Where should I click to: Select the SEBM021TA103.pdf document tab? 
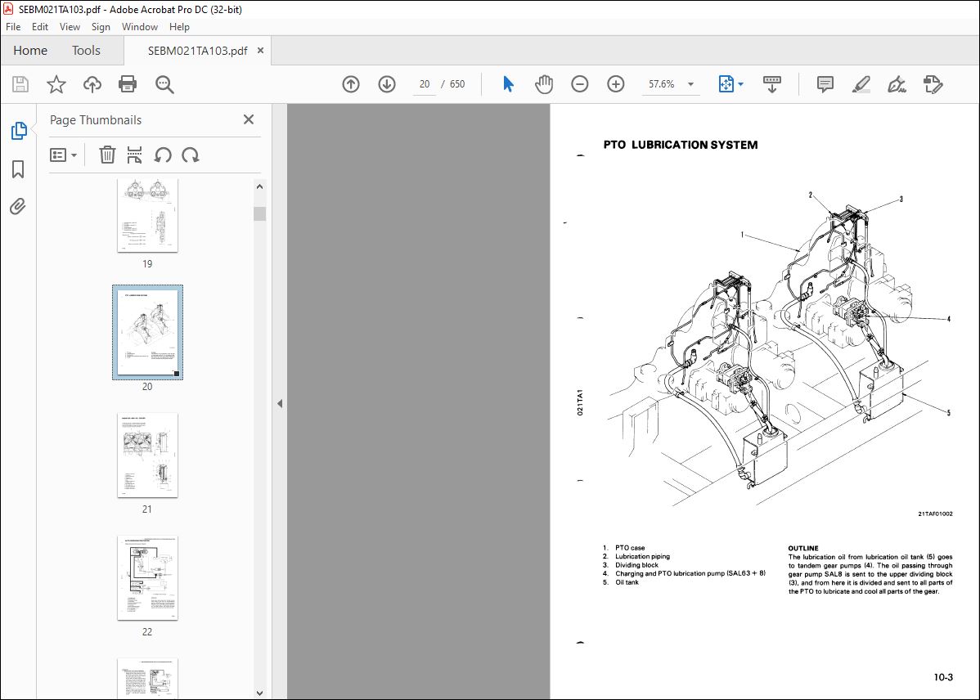[x=197, y=51]
